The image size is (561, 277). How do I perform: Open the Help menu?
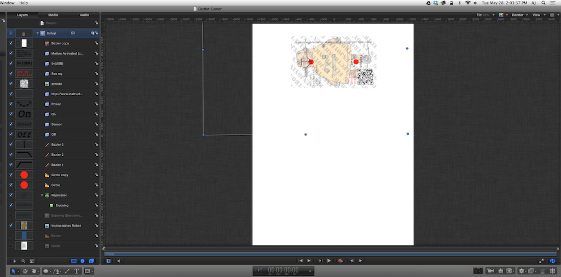24,3
